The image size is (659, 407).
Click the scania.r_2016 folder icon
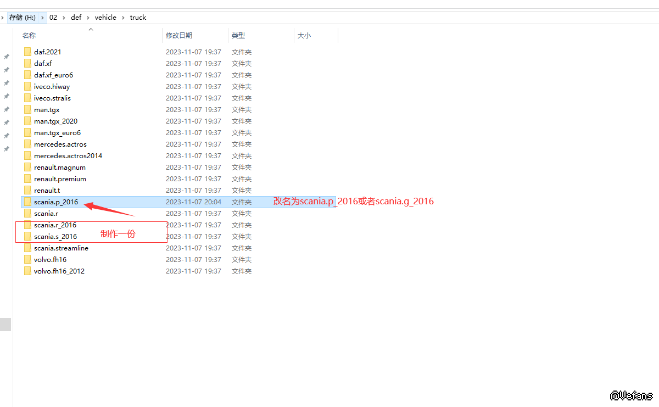click(x=27, y=225)
